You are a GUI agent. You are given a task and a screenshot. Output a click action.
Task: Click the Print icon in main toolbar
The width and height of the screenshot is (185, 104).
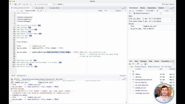(31, 4)
